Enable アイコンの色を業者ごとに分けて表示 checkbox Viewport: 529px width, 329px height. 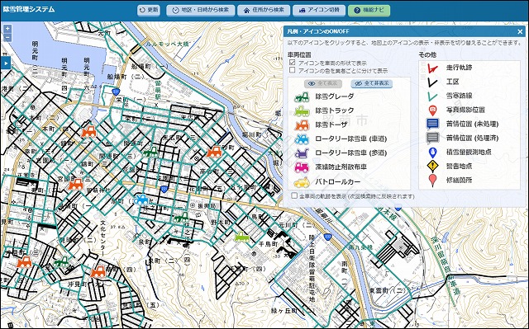point(292,70)
